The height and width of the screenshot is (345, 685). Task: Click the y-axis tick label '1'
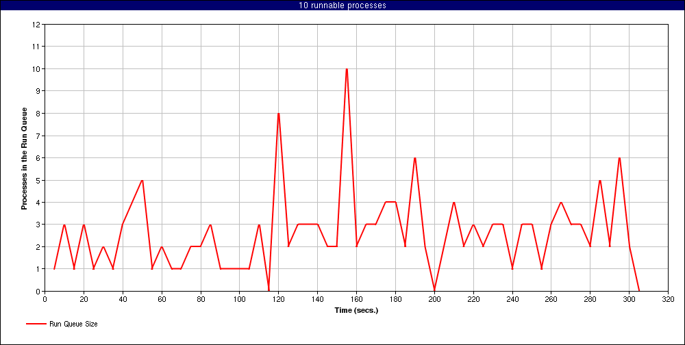(38, 269)
